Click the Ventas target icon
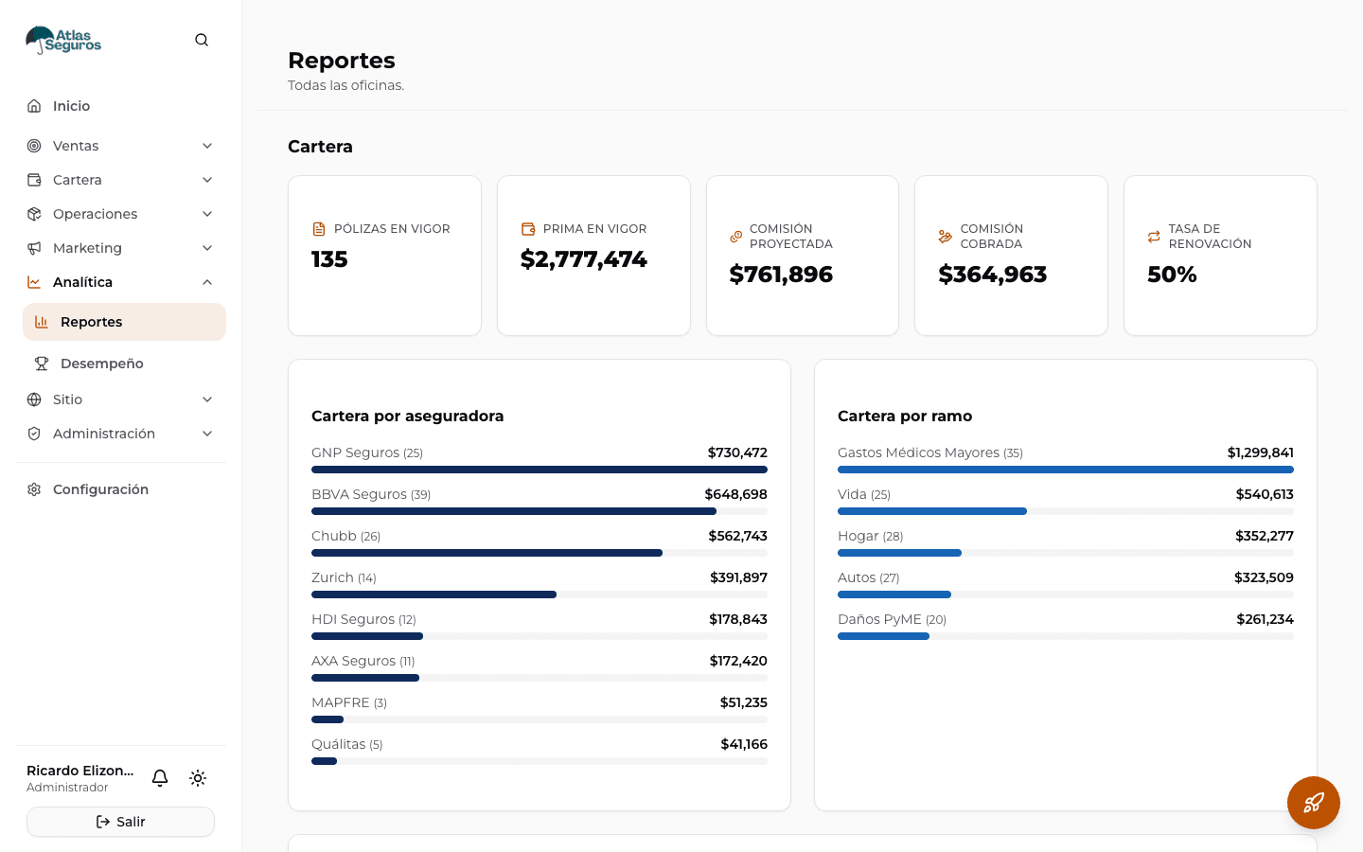The height and width of the screenshot is (852, 1363). (x=34, y=146)
